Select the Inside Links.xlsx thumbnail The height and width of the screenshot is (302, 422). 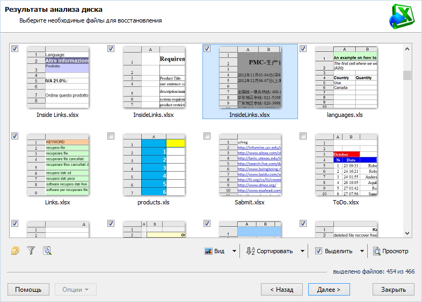pos(58,77)
